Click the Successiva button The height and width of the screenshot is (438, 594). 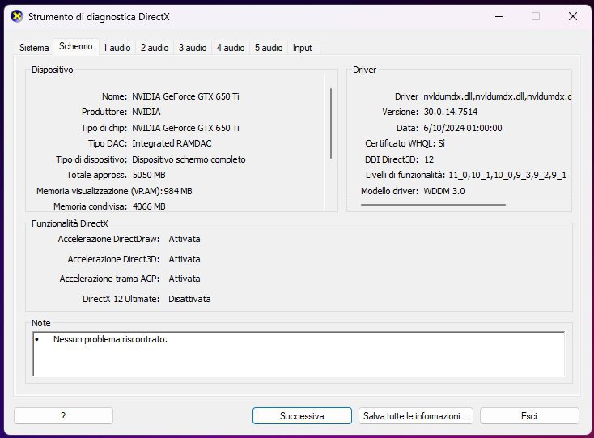tap(302, 416)
